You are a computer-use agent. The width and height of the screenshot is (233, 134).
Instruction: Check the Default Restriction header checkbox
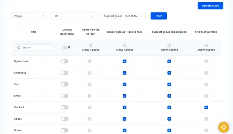point(65,48)
